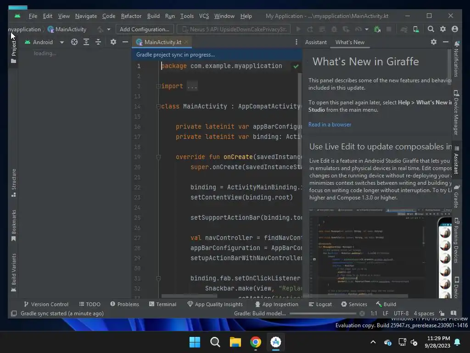Open Device Manager from the main toolbar
Image resolution: width=470 pixels, height=353 pixels.
[416, 29]
